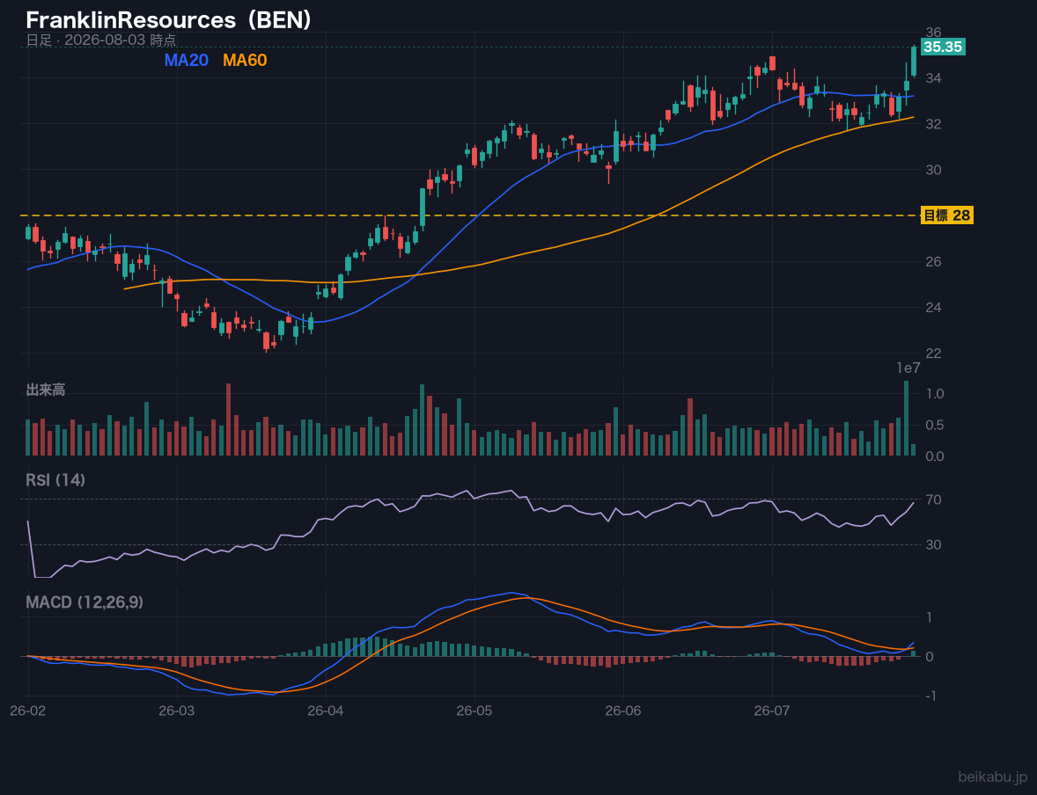Click the price axis label 36

(933, 33)
